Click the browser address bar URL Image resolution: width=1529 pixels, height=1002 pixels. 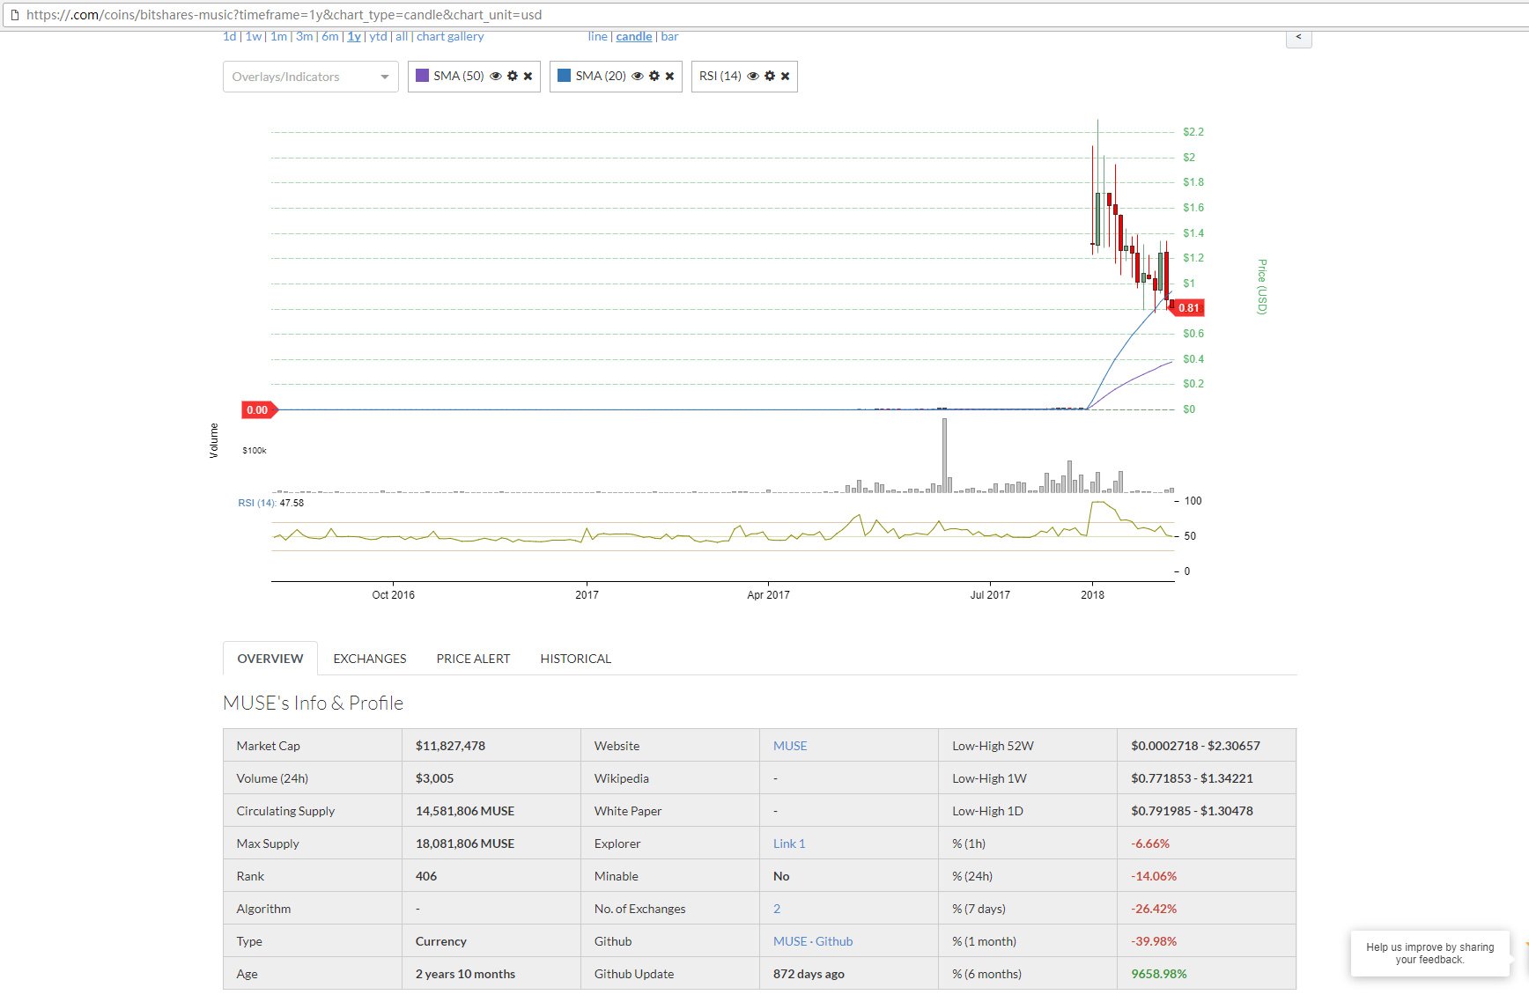tap(284, 15)
